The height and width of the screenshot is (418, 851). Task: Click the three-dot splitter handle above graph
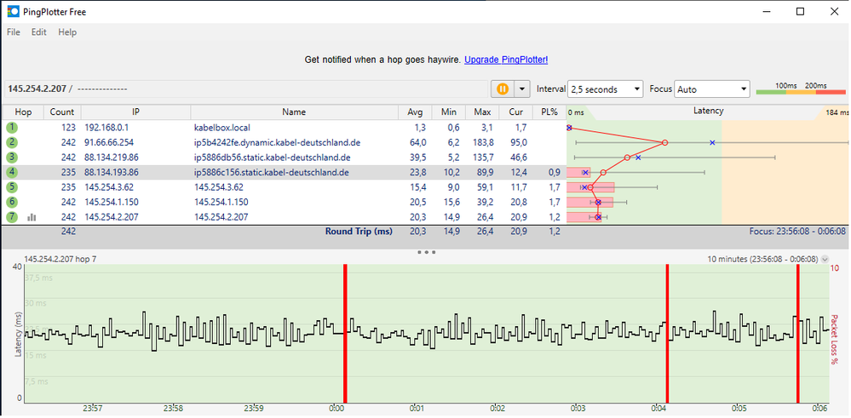click(426, 253)
